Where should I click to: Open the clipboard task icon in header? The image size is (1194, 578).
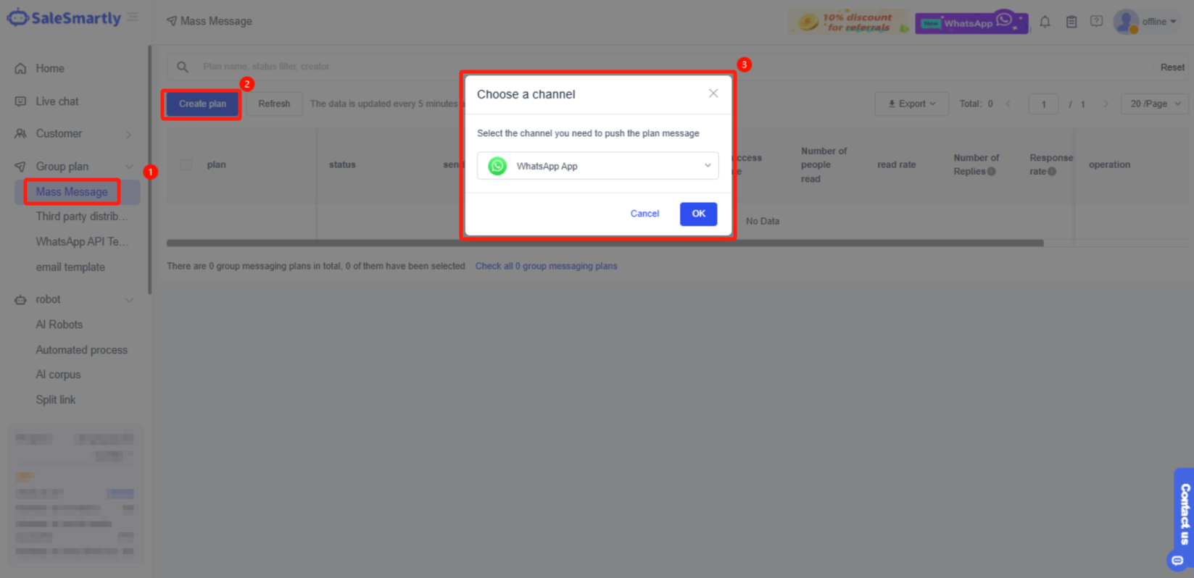(1071, 22)
